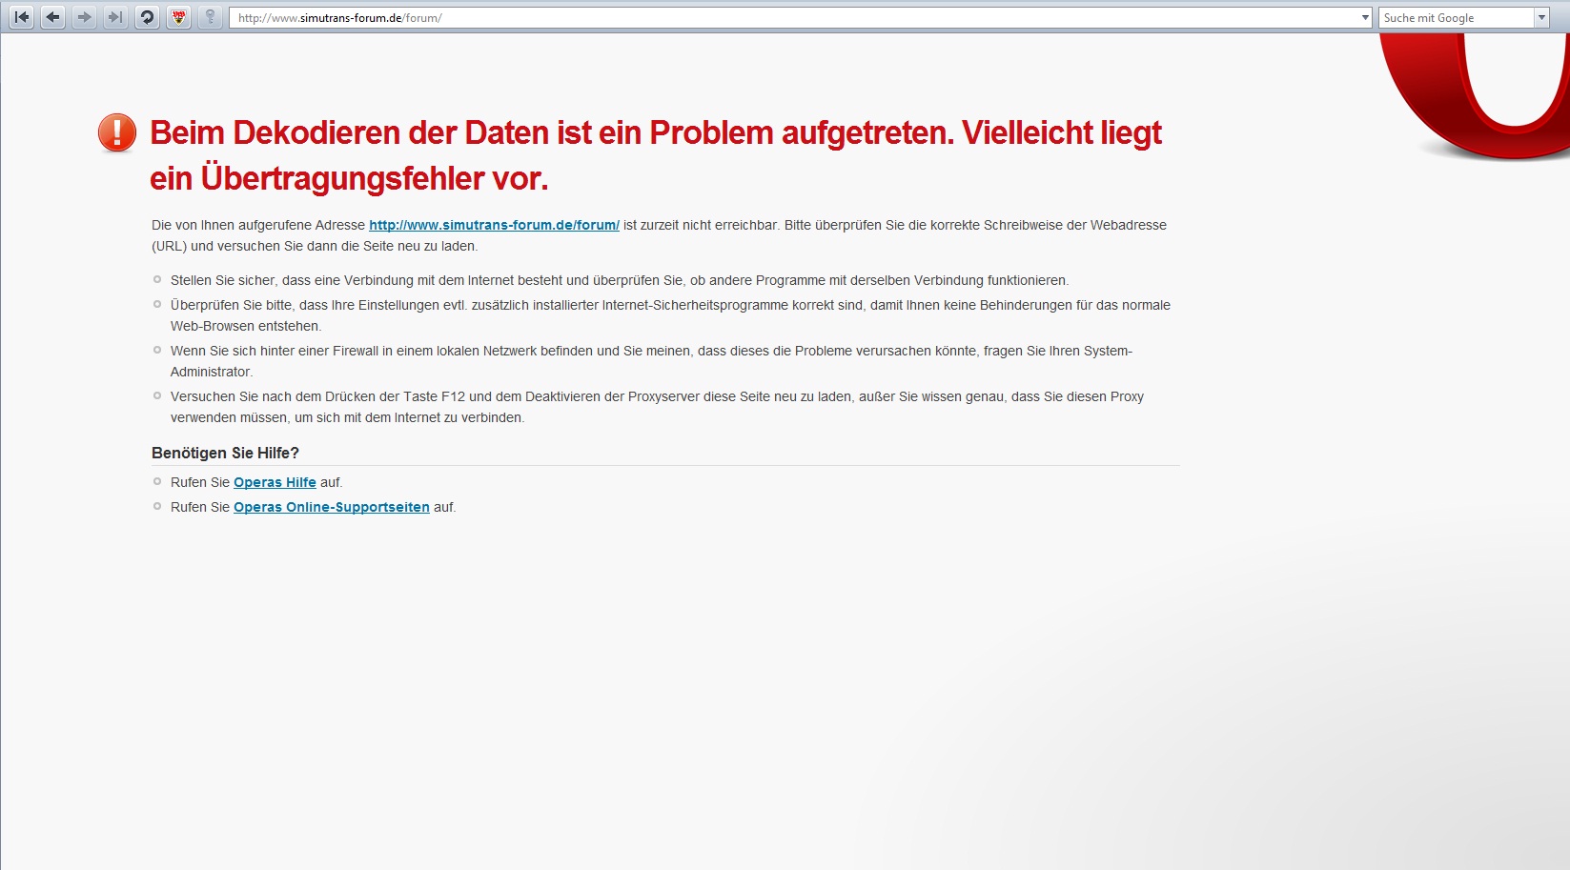Viewport: 1570px width, 870px height.
Task: Open the 'Operas Hilfe' link
Action: 275,483
